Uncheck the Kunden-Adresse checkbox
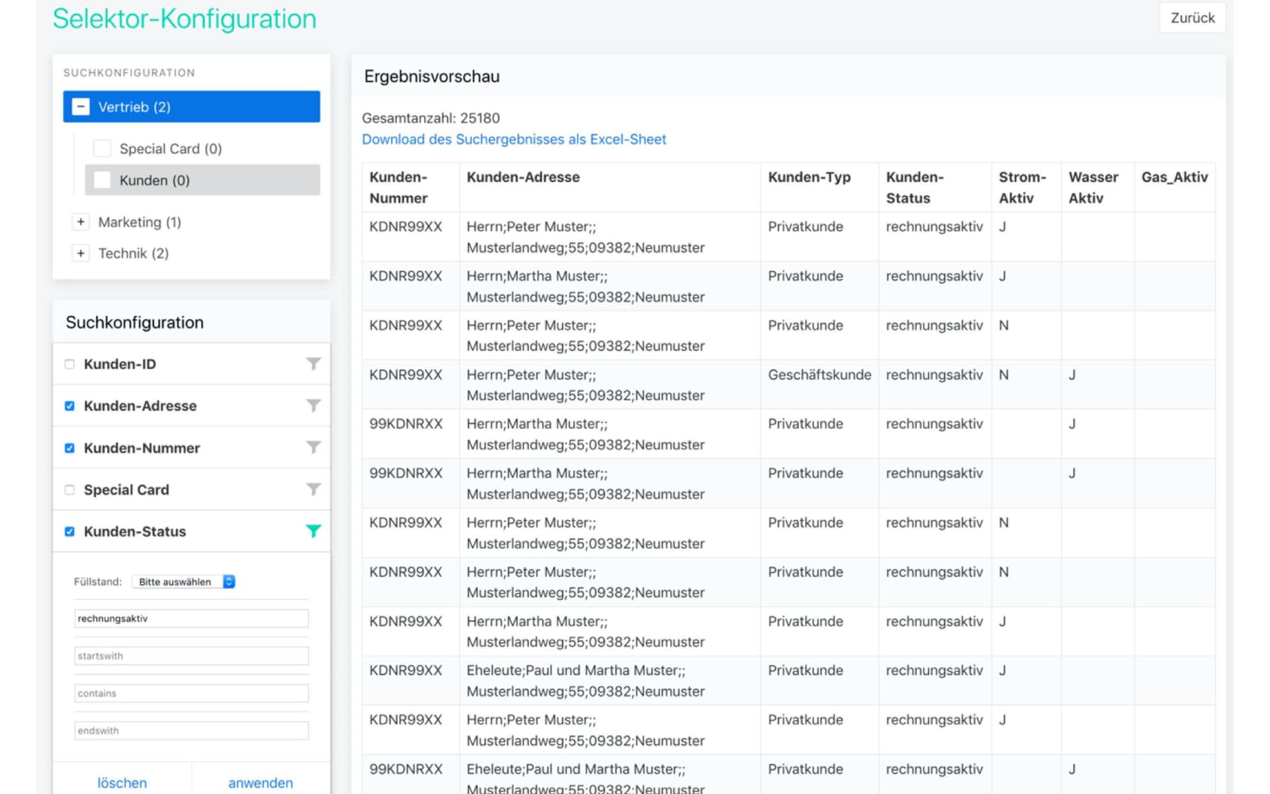 coord(69,406)
